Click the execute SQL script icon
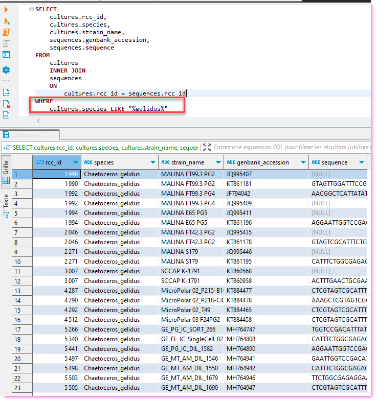Image resolution: width=377 pixels, height=402 pixels. [x=7, y=32]
